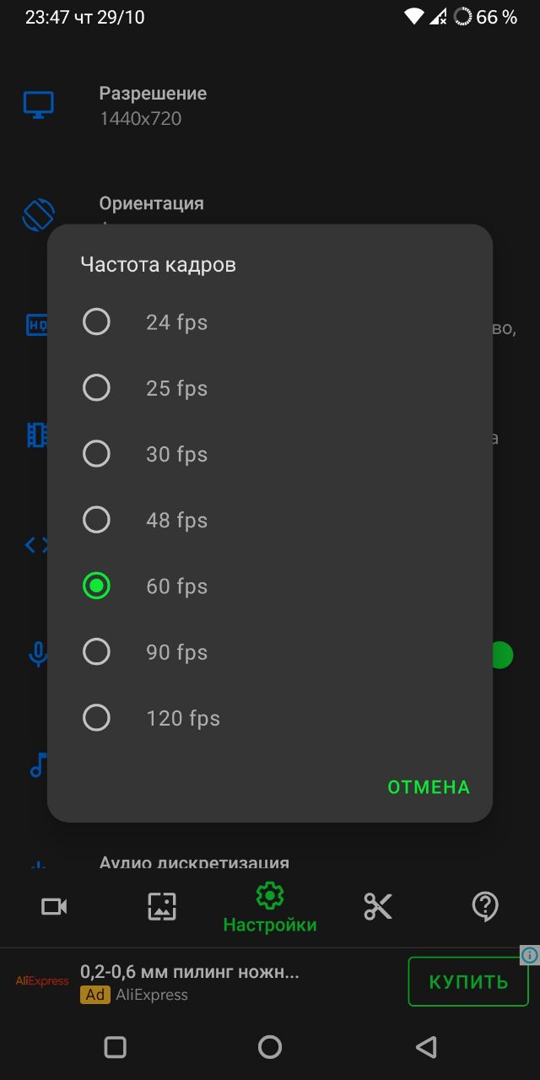Cancel dialog with ОТМЕНА button
Viewport: 540px width, 1080px height.
pos(429,787)
